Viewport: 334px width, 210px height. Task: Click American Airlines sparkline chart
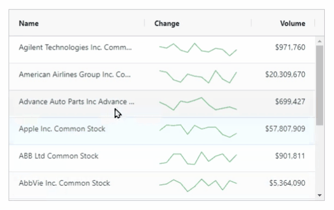(198, 77)
